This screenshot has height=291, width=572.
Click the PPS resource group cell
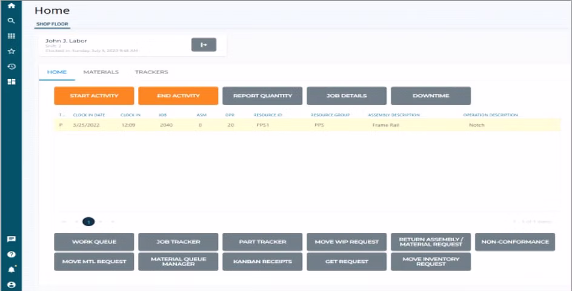point(319,125)
